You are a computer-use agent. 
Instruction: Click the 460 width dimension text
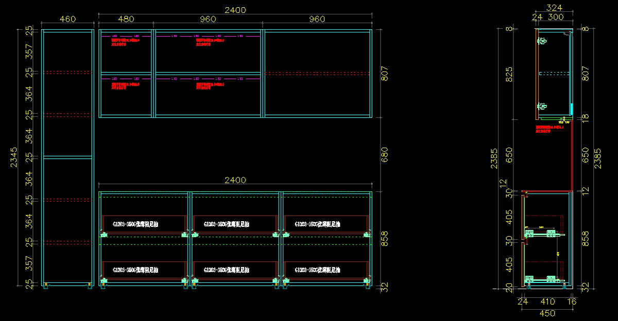click(67, 20)
